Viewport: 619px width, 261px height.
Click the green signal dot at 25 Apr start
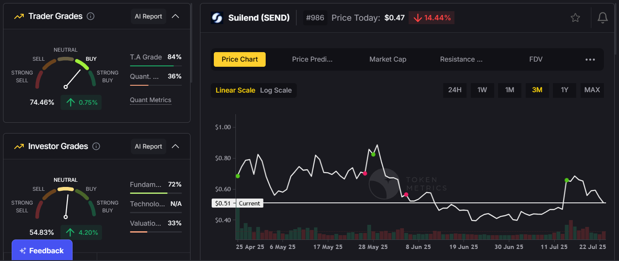coord(238,176)
